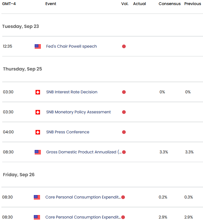
Task: Select the Friday, Sep 26 date heading
Action: 19,175
